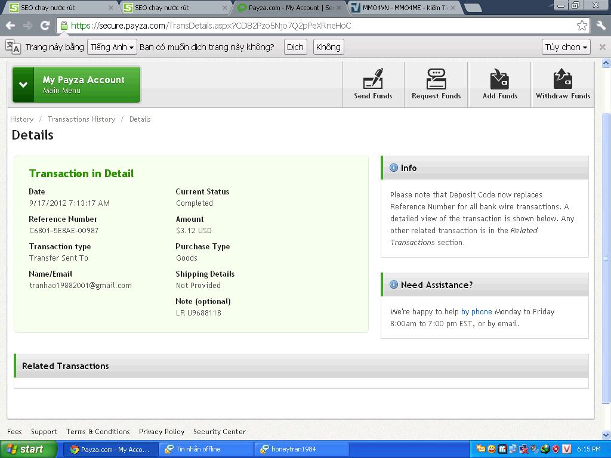Click the date 9/17/2012 7:13:17 AM
The height and width of the screenshot is (458, 611).
pyautogui.click(x=69, y=203)
